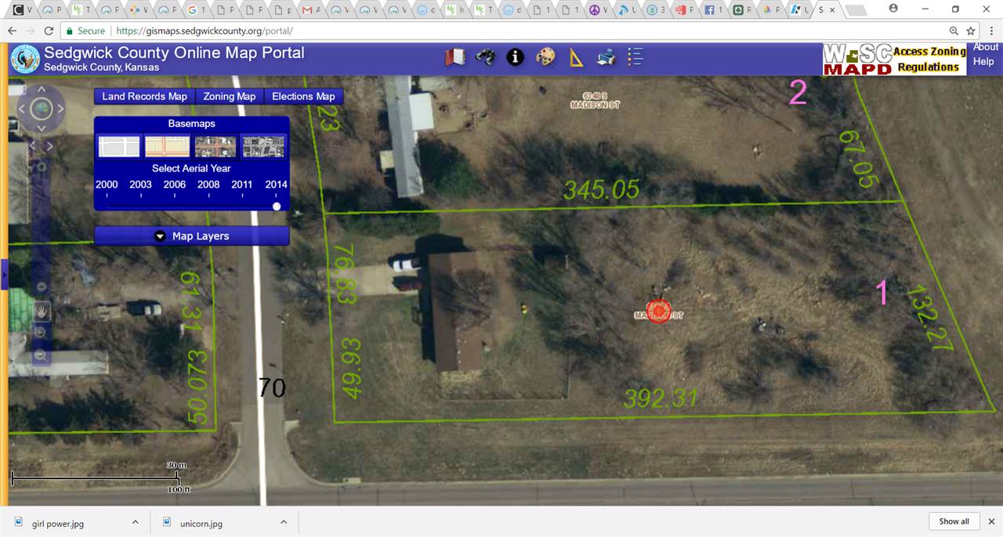The height and width of the screenshot is (537, 1003).
Task: Open the paint palette drawing tool
Action: tap(545, 56)
